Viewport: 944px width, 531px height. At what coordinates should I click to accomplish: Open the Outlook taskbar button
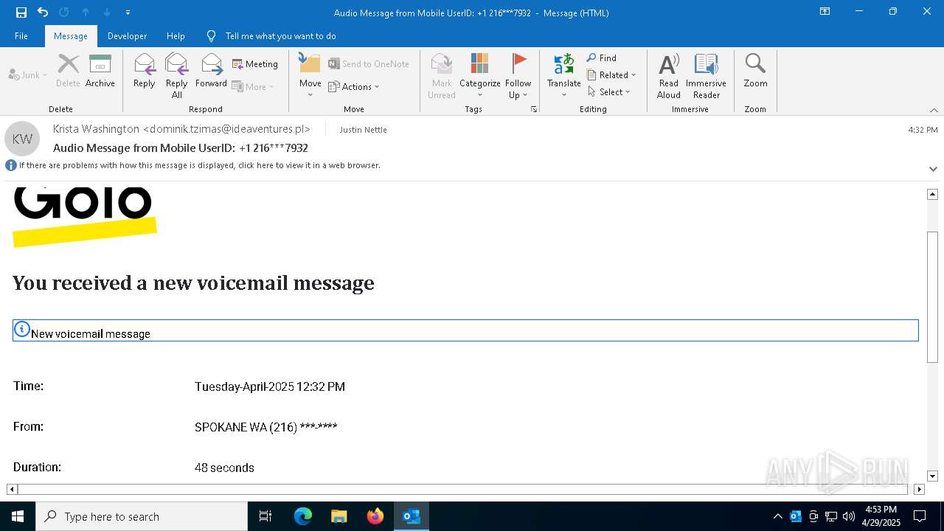(412, 516)
